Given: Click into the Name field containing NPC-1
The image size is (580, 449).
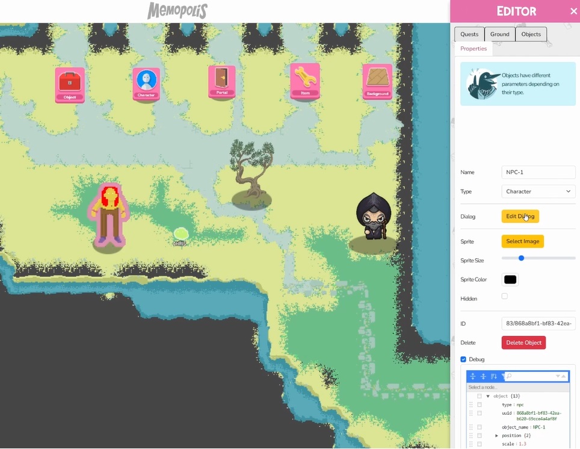Looking at the screenshot, I should [x=538, y=172].
